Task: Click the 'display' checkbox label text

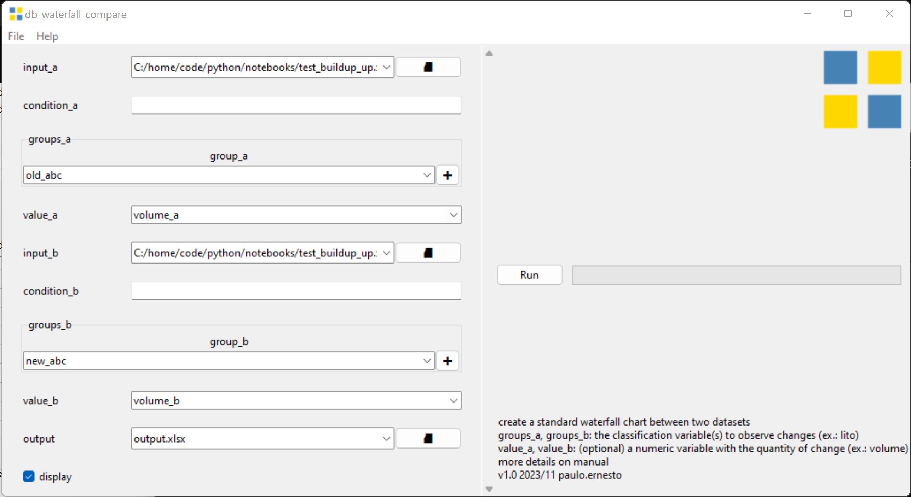Action: click(x=55, y=477)
